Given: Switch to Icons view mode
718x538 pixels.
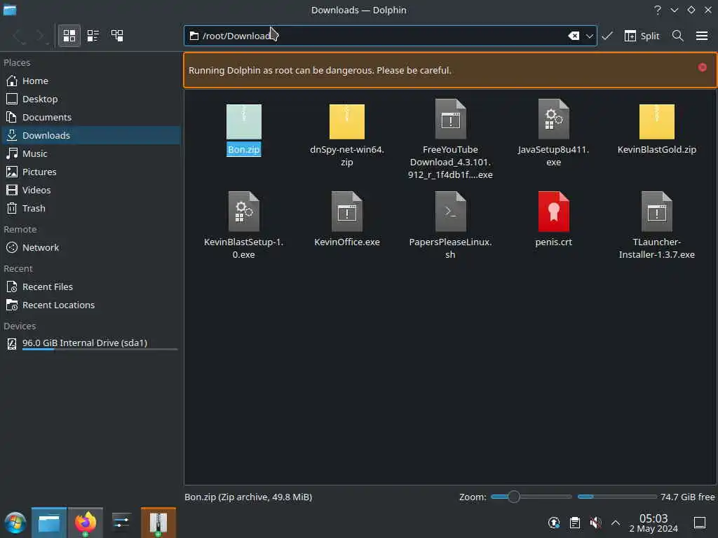Looking at the screenshot, I should (x=69, y=36).
